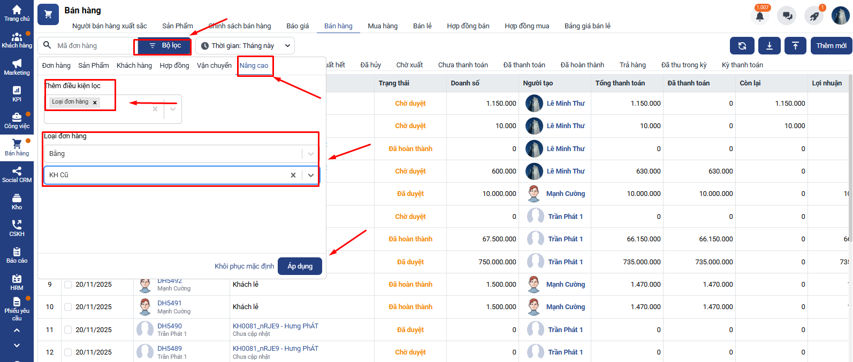The height and width of the screenshot is (362, 853).
Task: Click the Bộ lọc filter button
Action: (165, 46)
